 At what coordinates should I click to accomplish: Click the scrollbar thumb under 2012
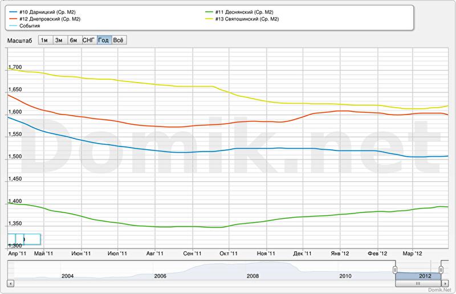tap(417, 283)
